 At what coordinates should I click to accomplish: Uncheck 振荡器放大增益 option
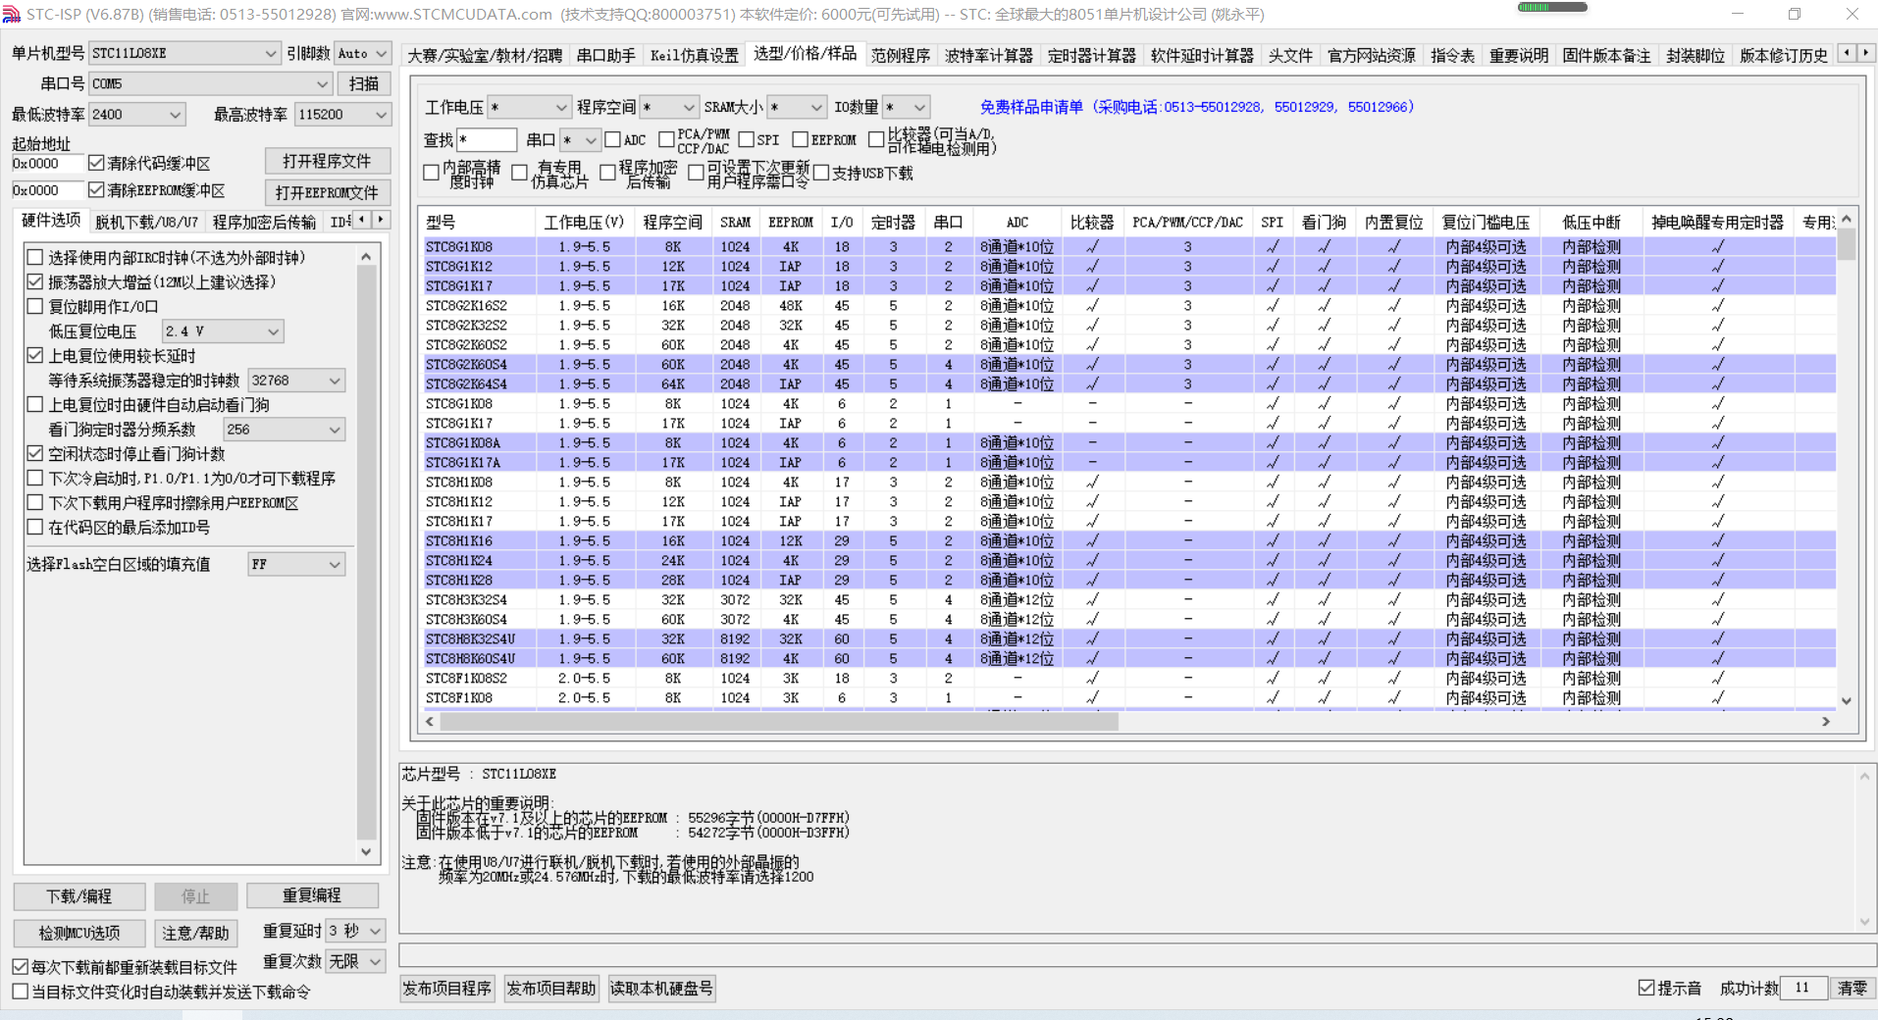coord(35,281)
